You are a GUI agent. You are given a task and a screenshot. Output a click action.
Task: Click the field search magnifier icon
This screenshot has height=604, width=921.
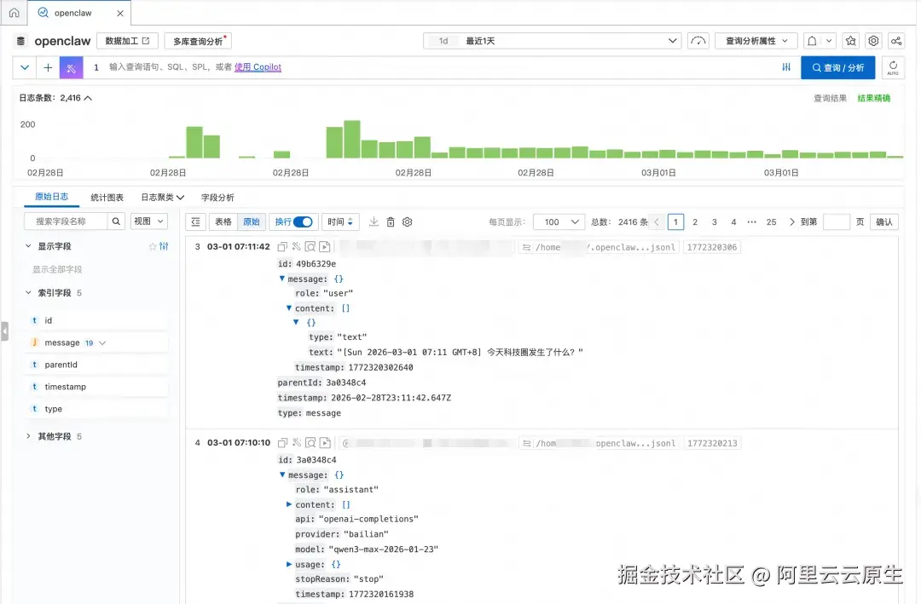116,221
